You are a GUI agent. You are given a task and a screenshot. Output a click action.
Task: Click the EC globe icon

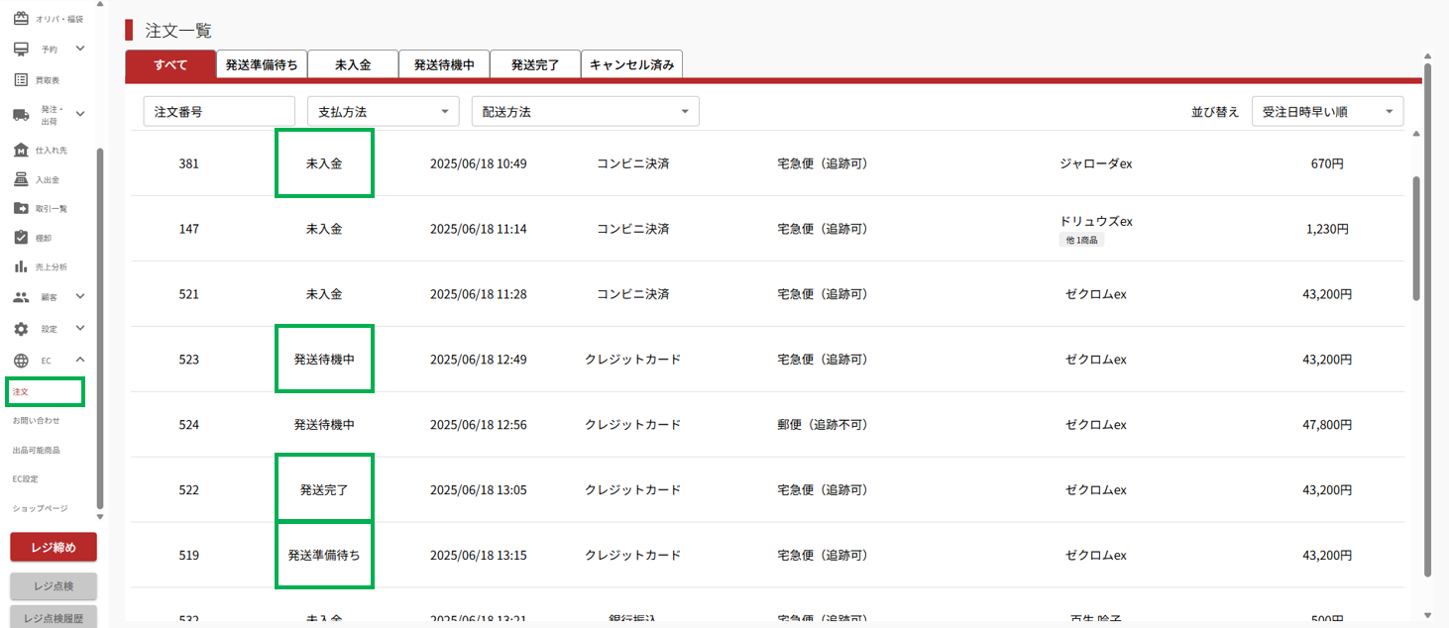(21, 361)
